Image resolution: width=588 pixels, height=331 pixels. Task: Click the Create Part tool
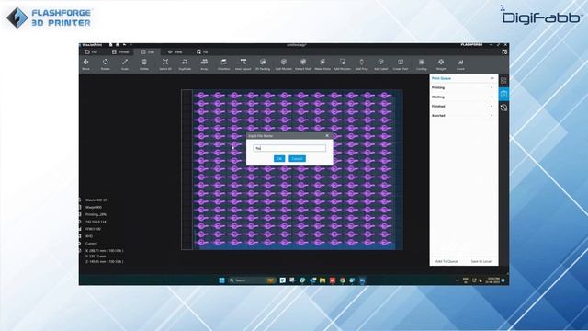(x=401, y=64)
